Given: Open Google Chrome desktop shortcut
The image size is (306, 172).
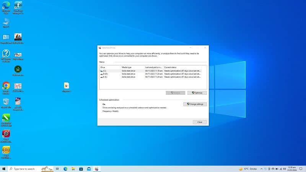Looking at the screenshot, I should [6, 86].
